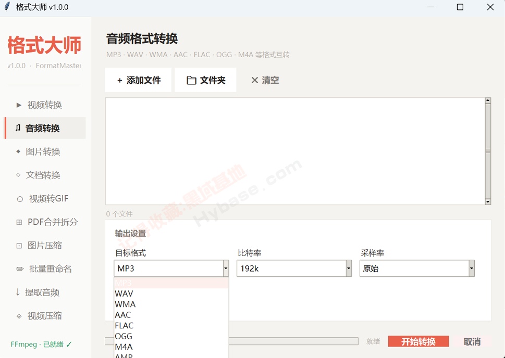Expand the 采样率 dropdown arrow
This screenshot has width=505, height=358.
click(x=472, y=268)
